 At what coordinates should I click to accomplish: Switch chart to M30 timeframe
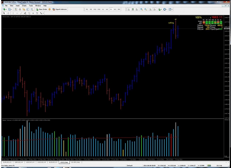click(99, 9)
